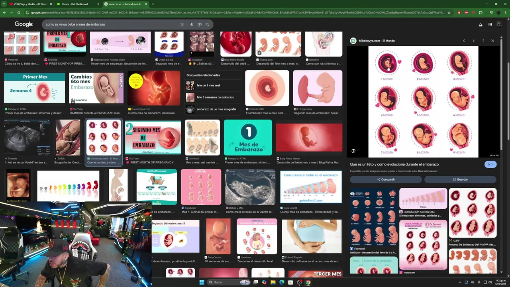Screen dimensions: 510x287
Task: Clear the Google search box text
Action: tap(182, 24)
